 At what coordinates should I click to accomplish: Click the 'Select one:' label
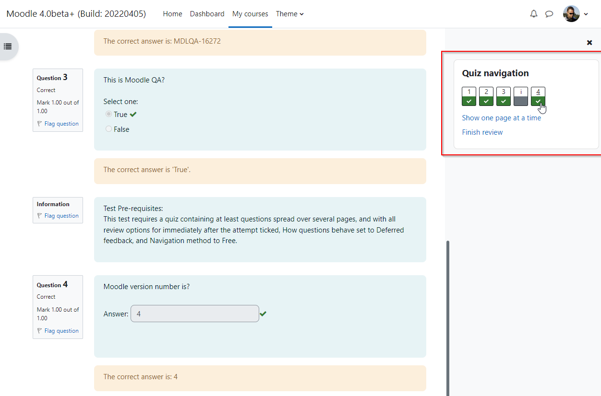tap(120, 102)
